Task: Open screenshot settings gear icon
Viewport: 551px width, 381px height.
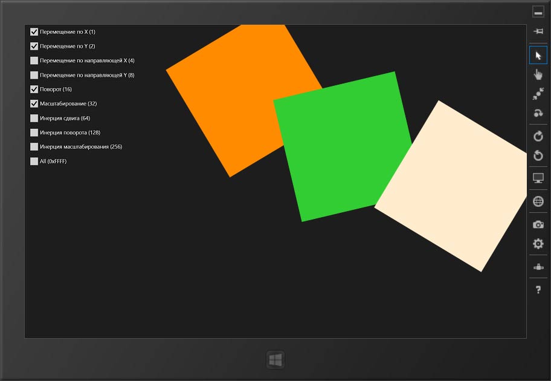Action: (x=538, y=244)
